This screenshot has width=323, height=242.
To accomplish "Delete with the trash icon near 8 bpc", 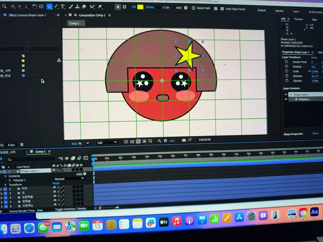I will coord(22,145).
